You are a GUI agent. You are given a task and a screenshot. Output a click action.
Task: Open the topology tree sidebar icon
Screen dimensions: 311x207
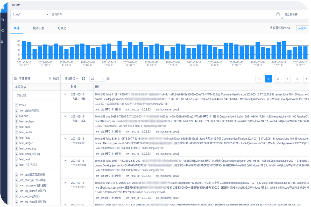point(2,31)
